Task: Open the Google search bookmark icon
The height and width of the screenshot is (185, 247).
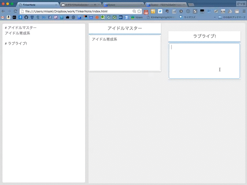Action: 127,17
